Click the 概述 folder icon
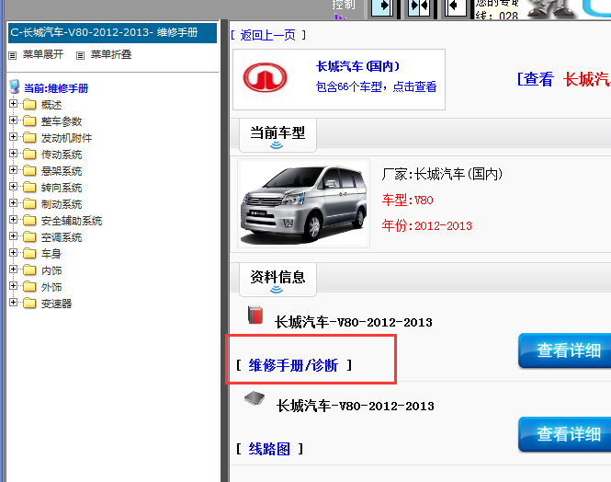The height and width of the screenshot is (482, 611). click(x=29, y=105)
